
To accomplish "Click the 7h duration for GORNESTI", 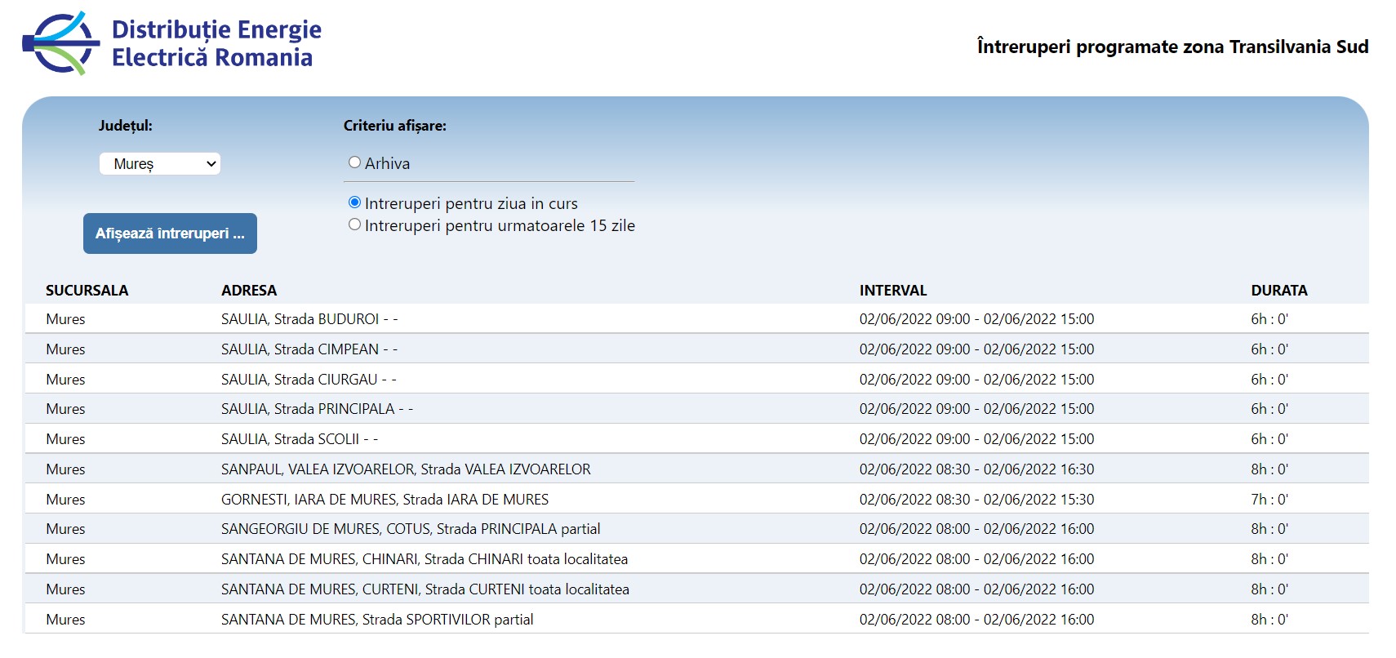I will (1269, 500).
